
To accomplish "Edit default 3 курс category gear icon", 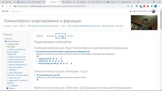I will pyautogui.click(x=38, y=80).
